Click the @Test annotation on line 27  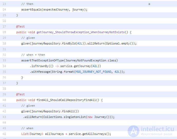click(20, 26)
